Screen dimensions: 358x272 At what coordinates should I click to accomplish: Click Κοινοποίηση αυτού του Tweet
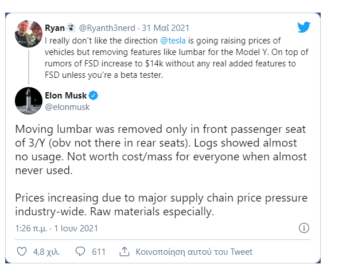(x=193, y=251)
